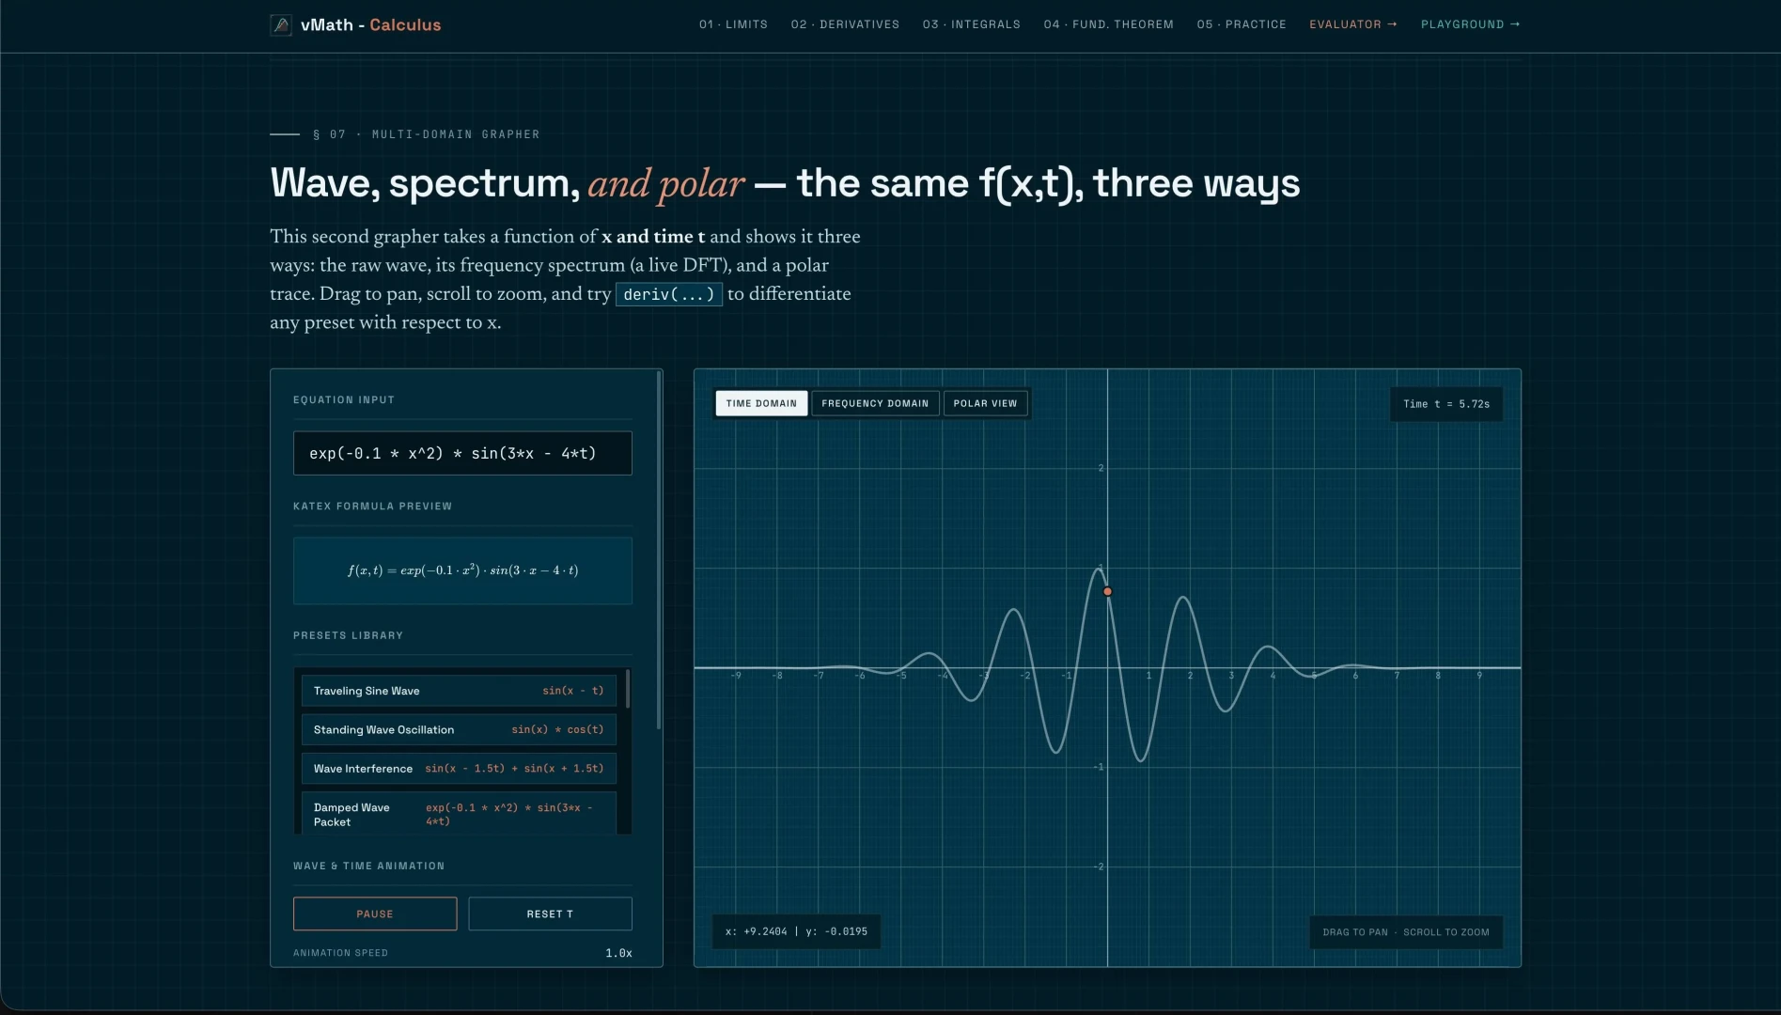Image resolution: width=1781 pixels, height=1015 pixels.
Task: Click the presets library scrollbar
Action: pyautogui.click(x=627, y=689)
